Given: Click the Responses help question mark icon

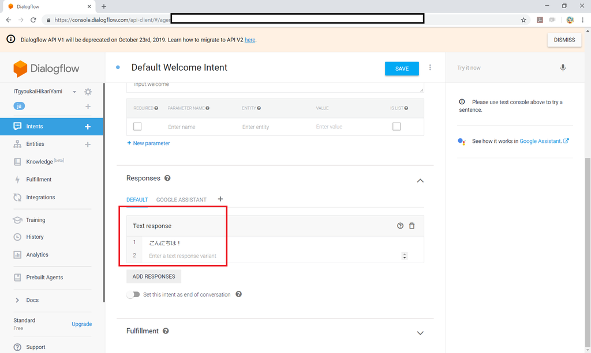Looking at the screenshot, I should click(167, 178).
